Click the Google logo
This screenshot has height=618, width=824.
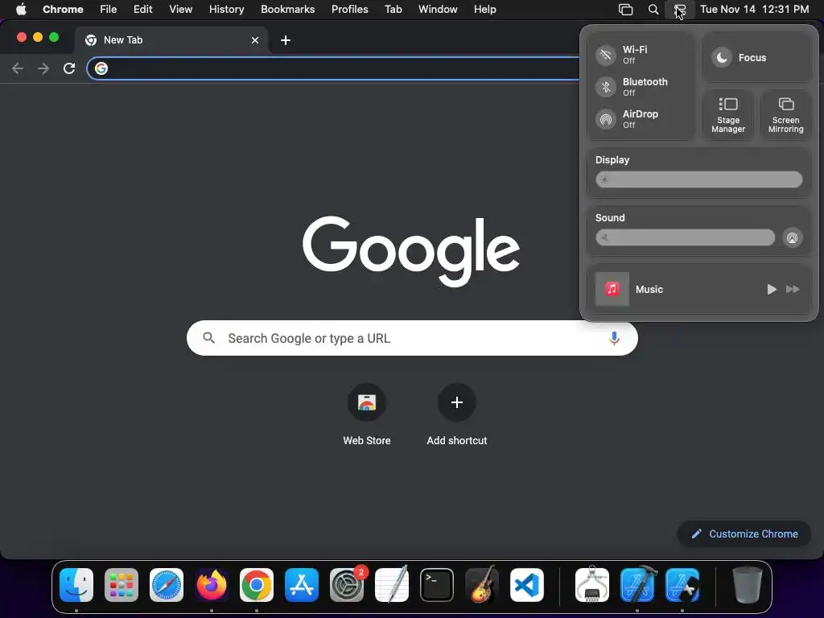coord(411,251)
